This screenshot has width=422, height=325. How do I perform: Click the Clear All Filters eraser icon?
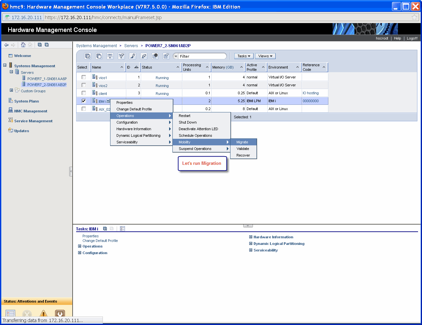[x=144, y=56]
